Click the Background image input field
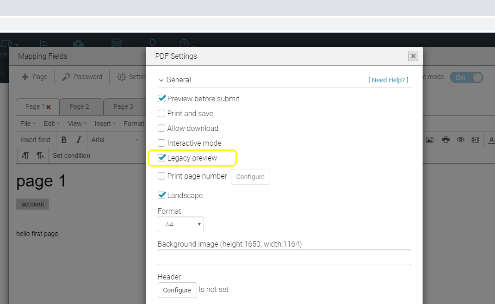Image resolution: width=495 pixels, height=304 pixels. (x=284, y=257)
